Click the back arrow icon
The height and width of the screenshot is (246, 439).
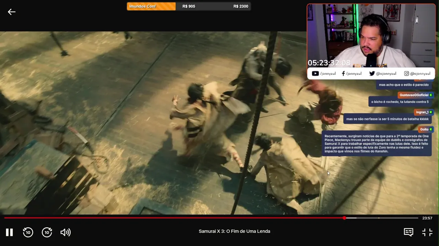coord(12,12)
